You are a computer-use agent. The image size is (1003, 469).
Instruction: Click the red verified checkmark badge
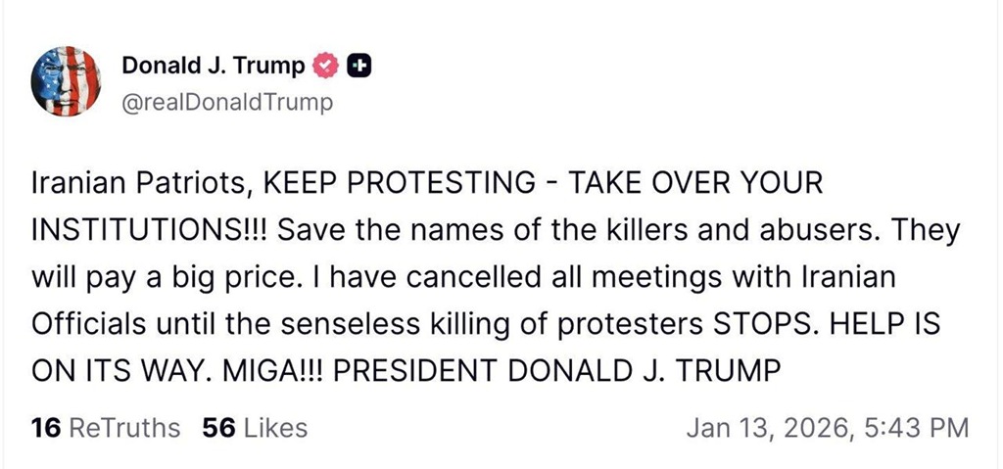[324, 67]
